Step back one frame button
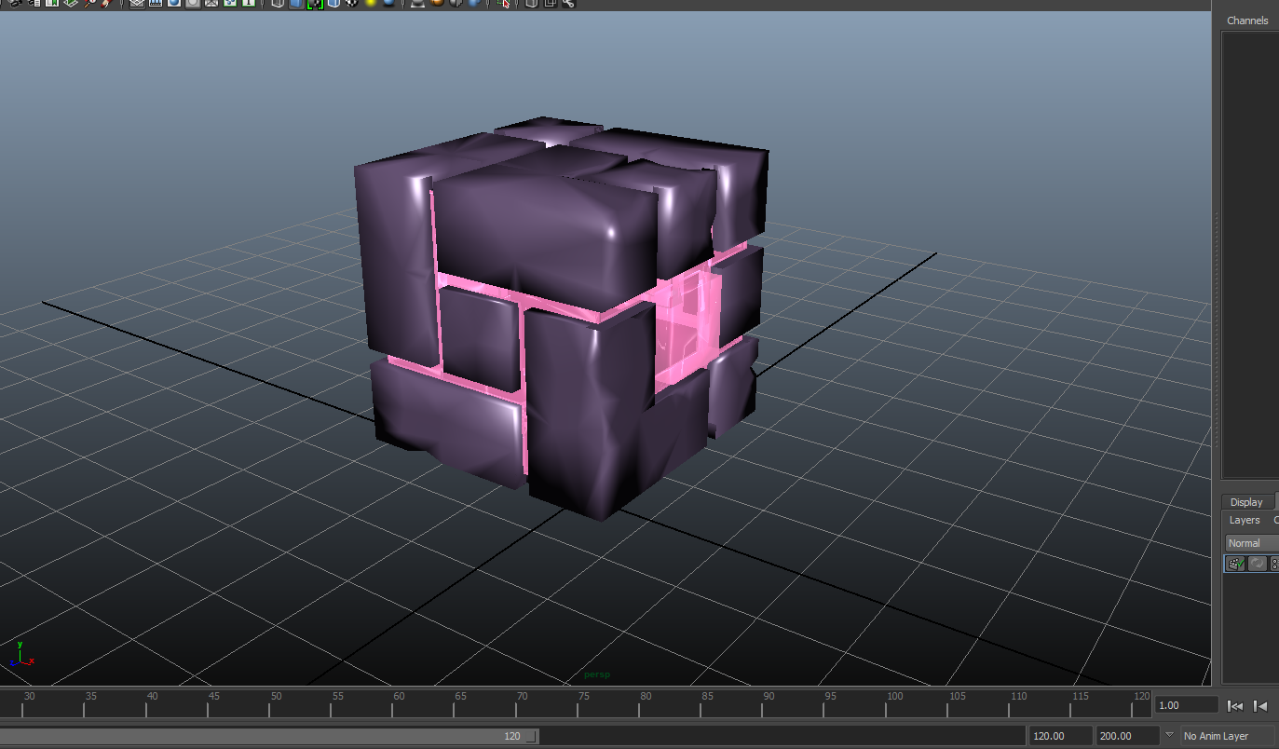This screenshot has width=1279, height=749. 1260,706
